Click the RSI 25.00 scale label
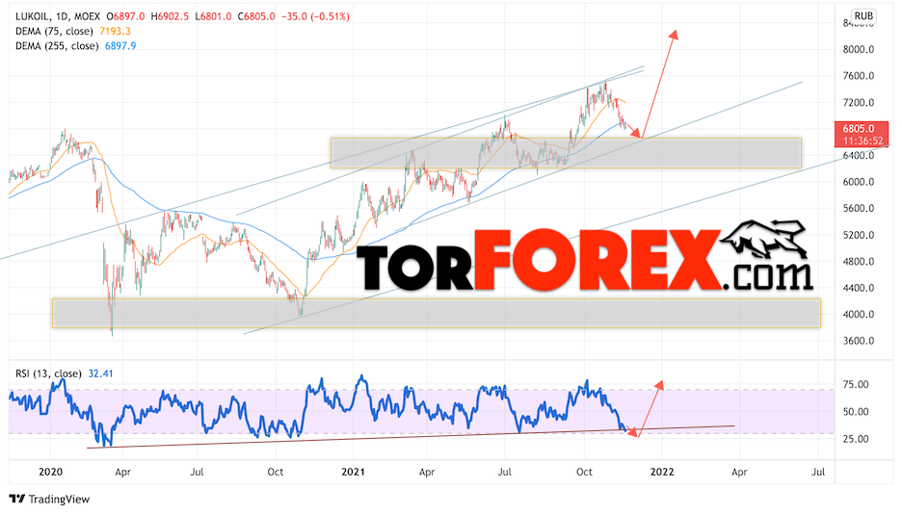This screenshot has height=514, width=902. 856,439
